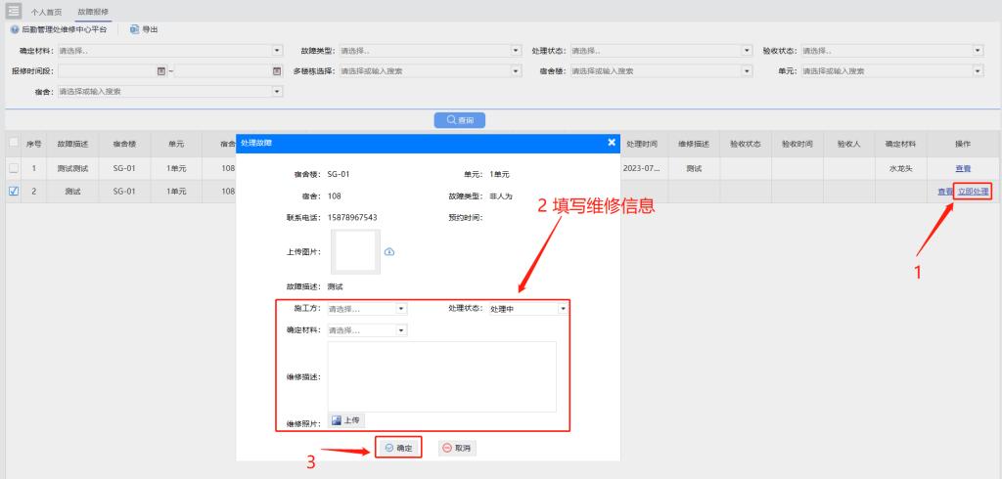
Task: Check the checkbox for row 1
Action: 14,168
